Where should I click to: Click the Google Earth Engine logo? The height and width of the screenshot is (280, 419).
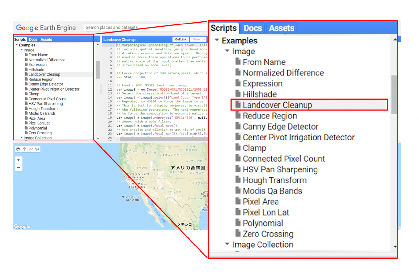(x=46, y=28)
